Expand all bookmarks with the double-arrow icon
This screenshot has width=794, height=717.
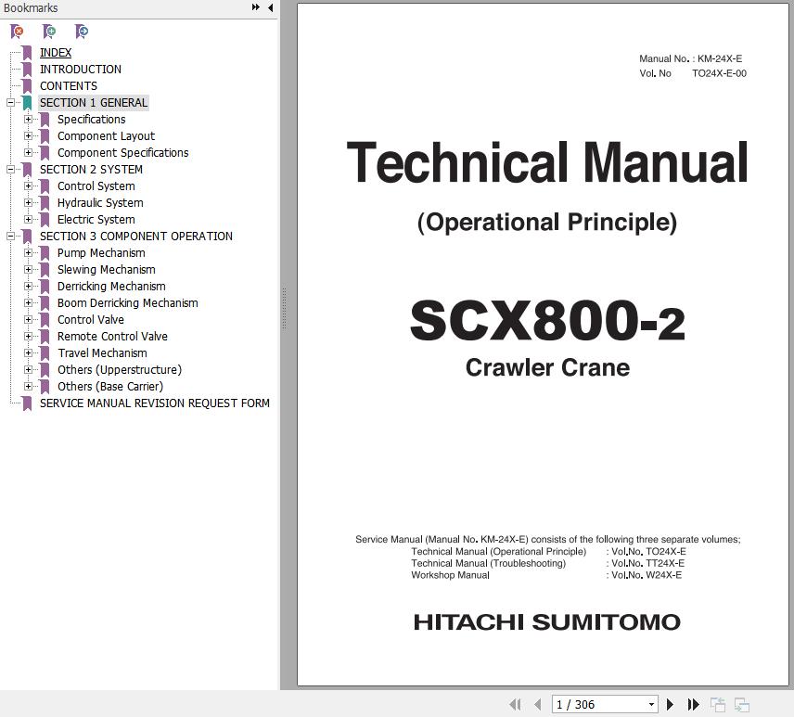[256, 7]
